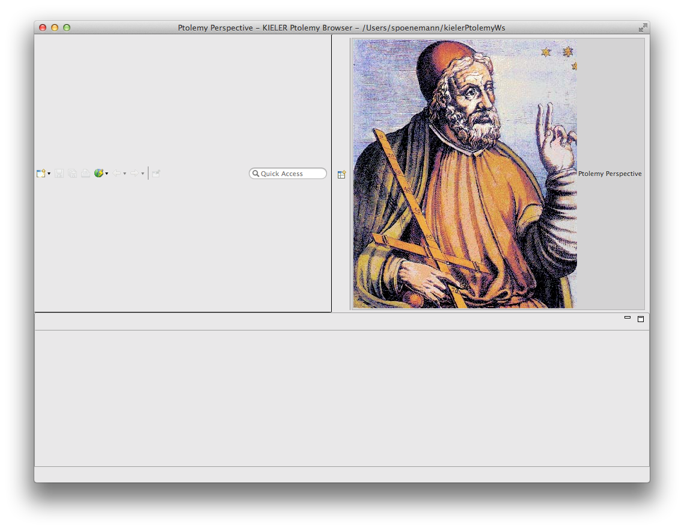The height and width of the screenshot is (530, 684).
Task: Open the forward navigation history dropdown
Action: (x=142, y=173)
